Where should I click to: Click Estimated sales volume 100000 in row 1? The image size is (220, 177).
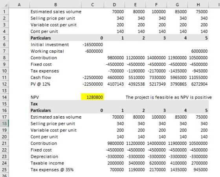coord(156,12)
